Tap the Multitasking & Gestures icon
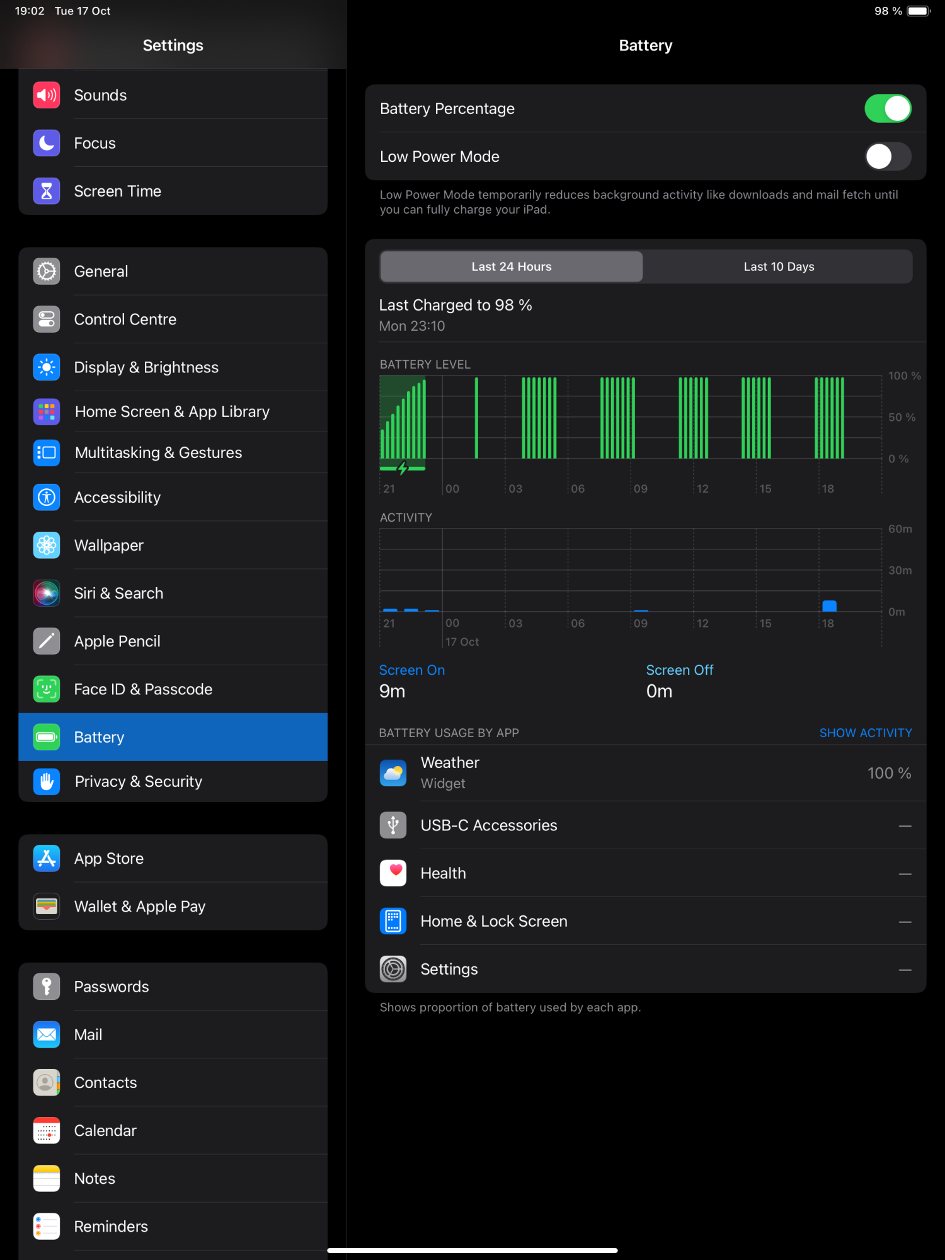945x1260 pixels. pos(47,452)
